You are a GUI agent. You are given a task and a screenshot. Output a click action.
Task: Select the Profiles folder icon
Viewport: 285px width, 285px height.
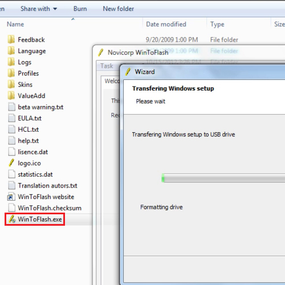click(11, 73)
